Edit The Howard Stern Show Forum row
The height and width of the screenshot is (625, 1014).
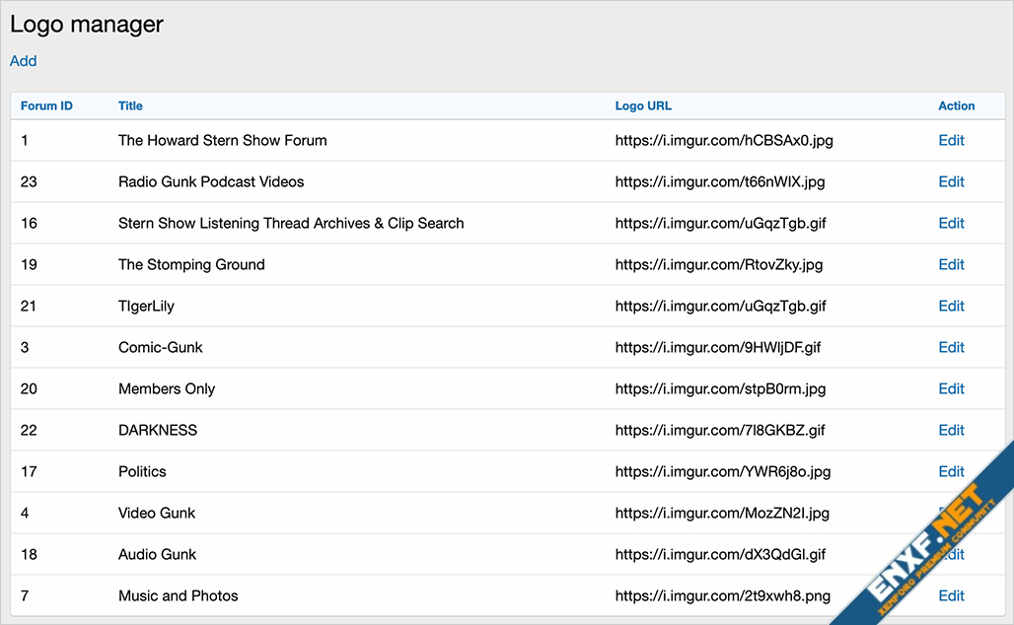(951, 140)
